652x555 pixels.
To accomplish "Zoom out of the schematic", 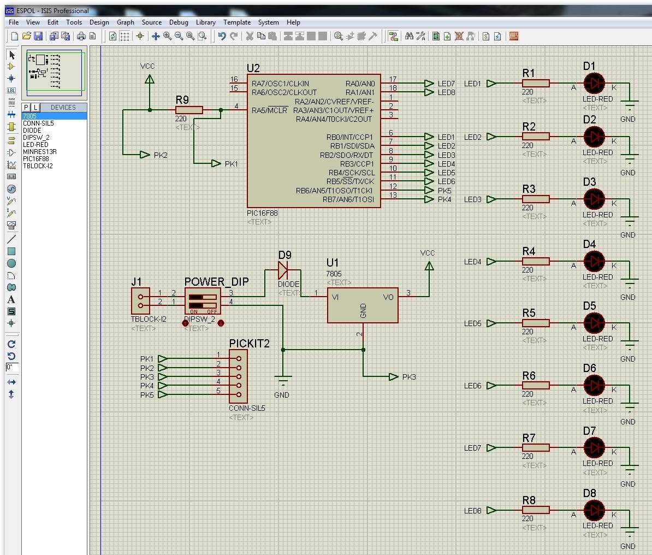I will tap(179, 36).
